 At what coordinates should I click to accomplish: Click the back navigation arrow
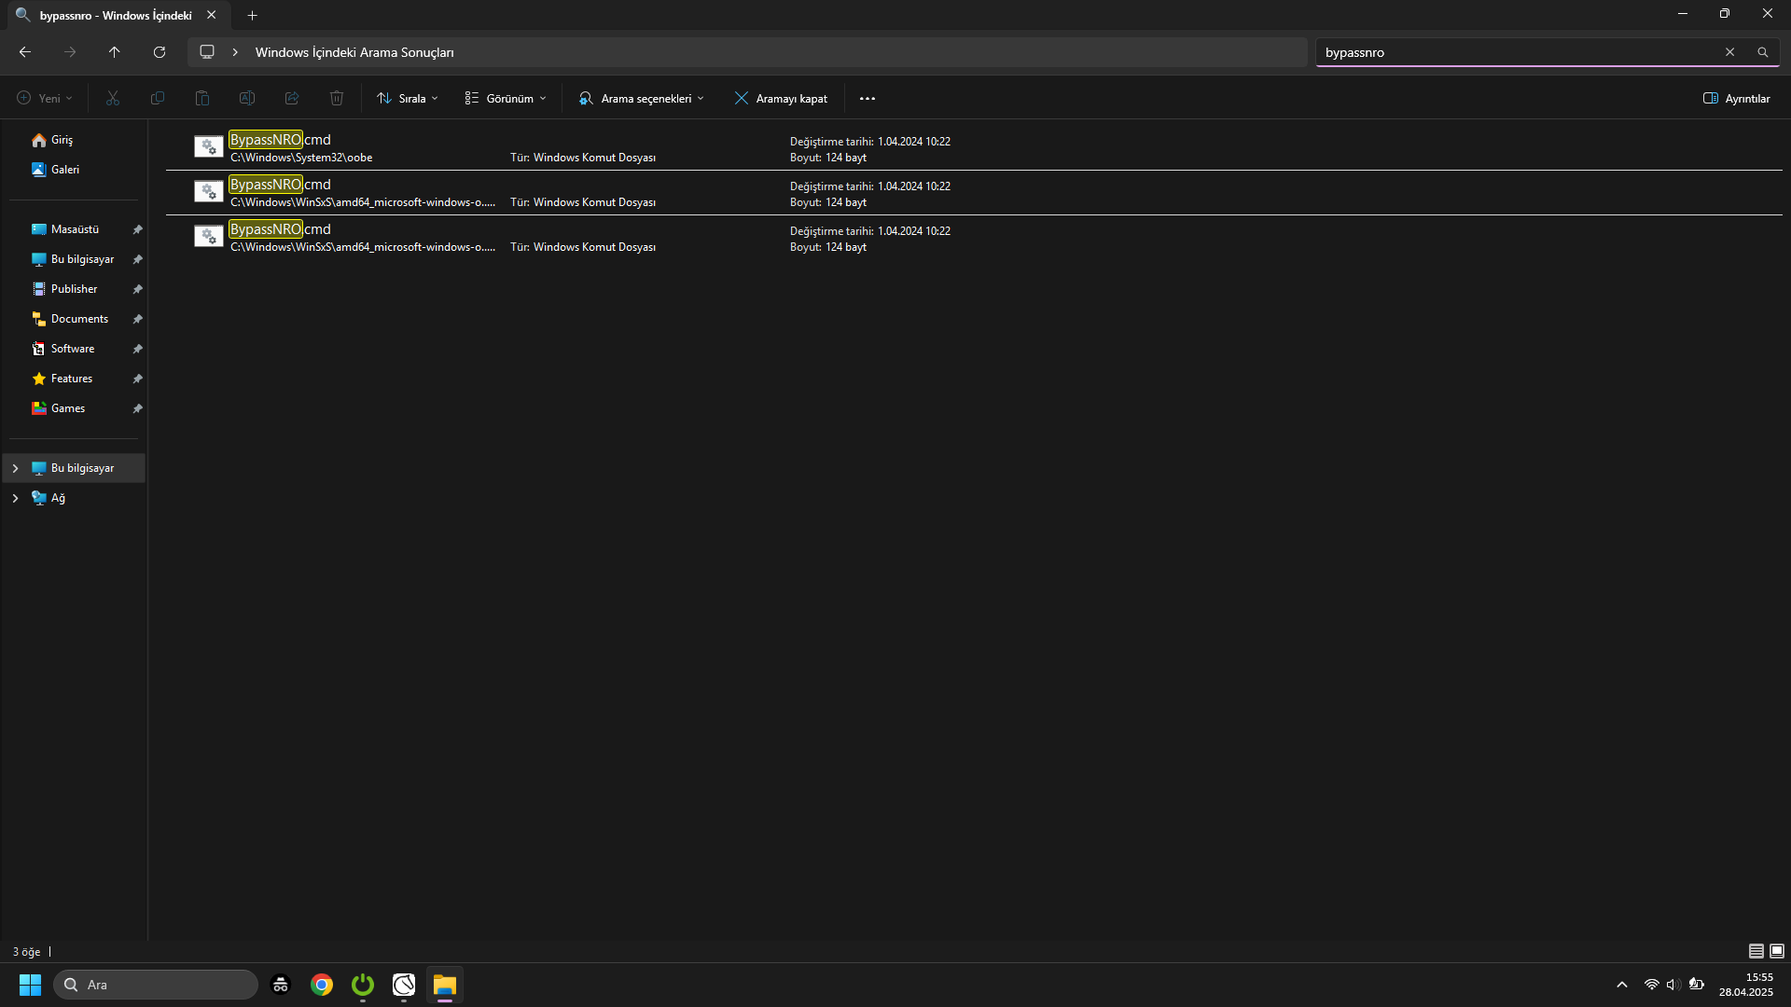[25, 52]
